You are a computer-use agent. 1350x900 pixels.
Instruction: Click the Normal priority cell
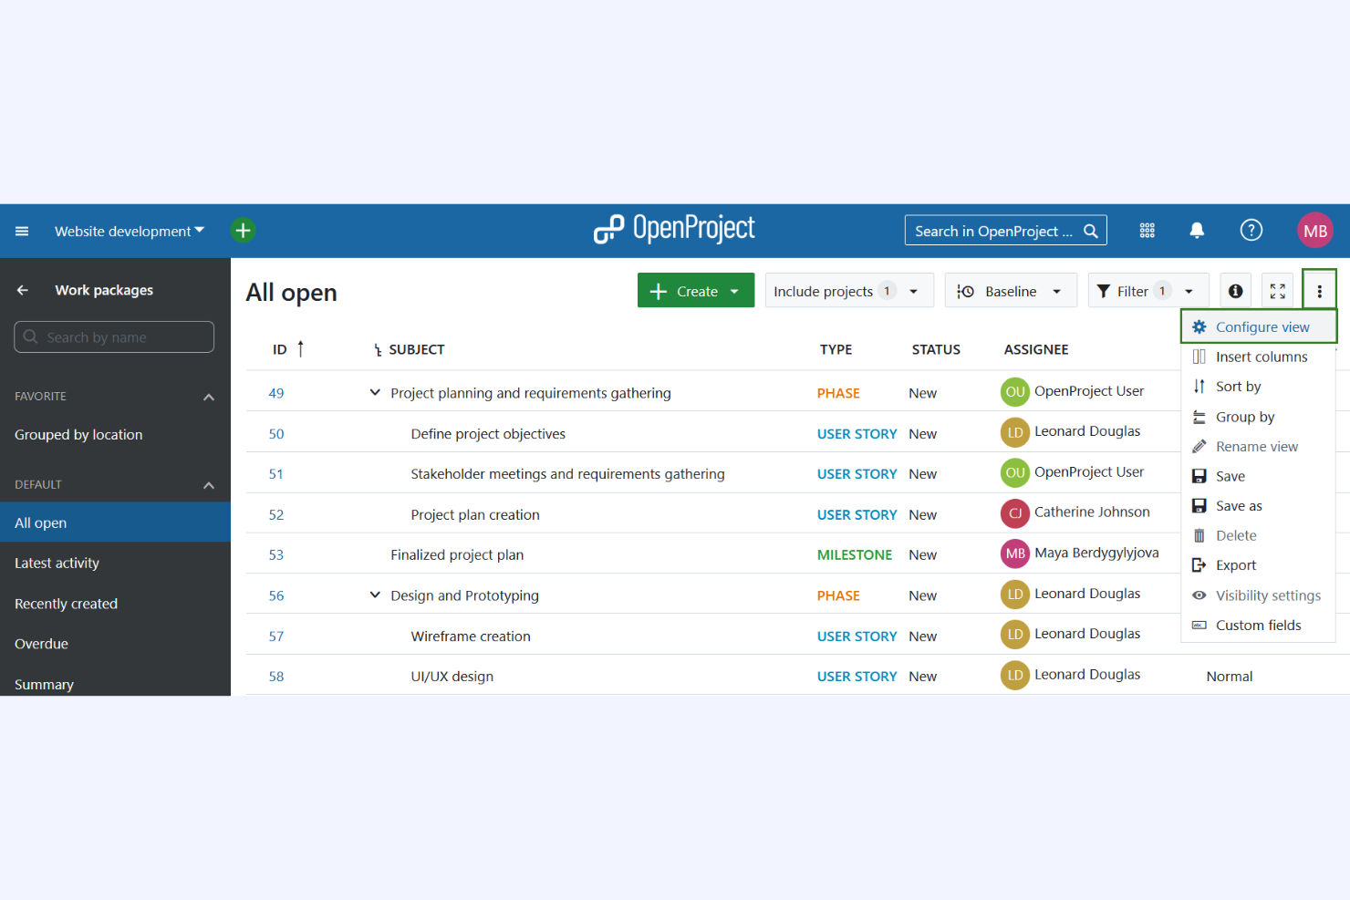tap(1230, 677)
